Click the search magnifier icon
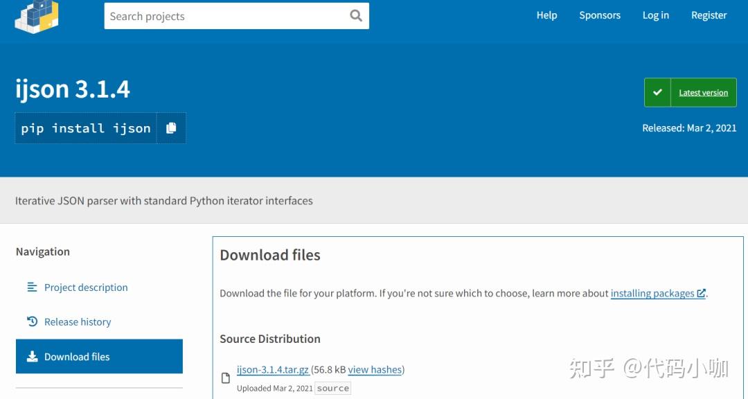 (355, 15)
